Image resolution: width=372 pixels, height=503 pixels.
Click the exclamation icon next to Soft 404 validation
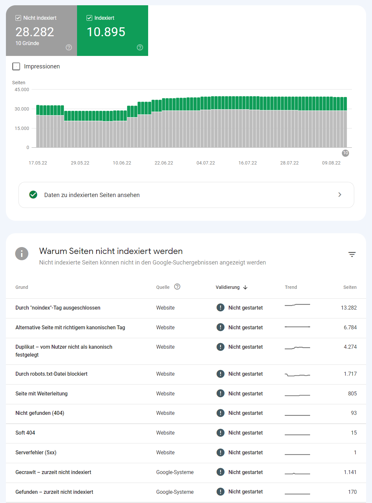220,433
